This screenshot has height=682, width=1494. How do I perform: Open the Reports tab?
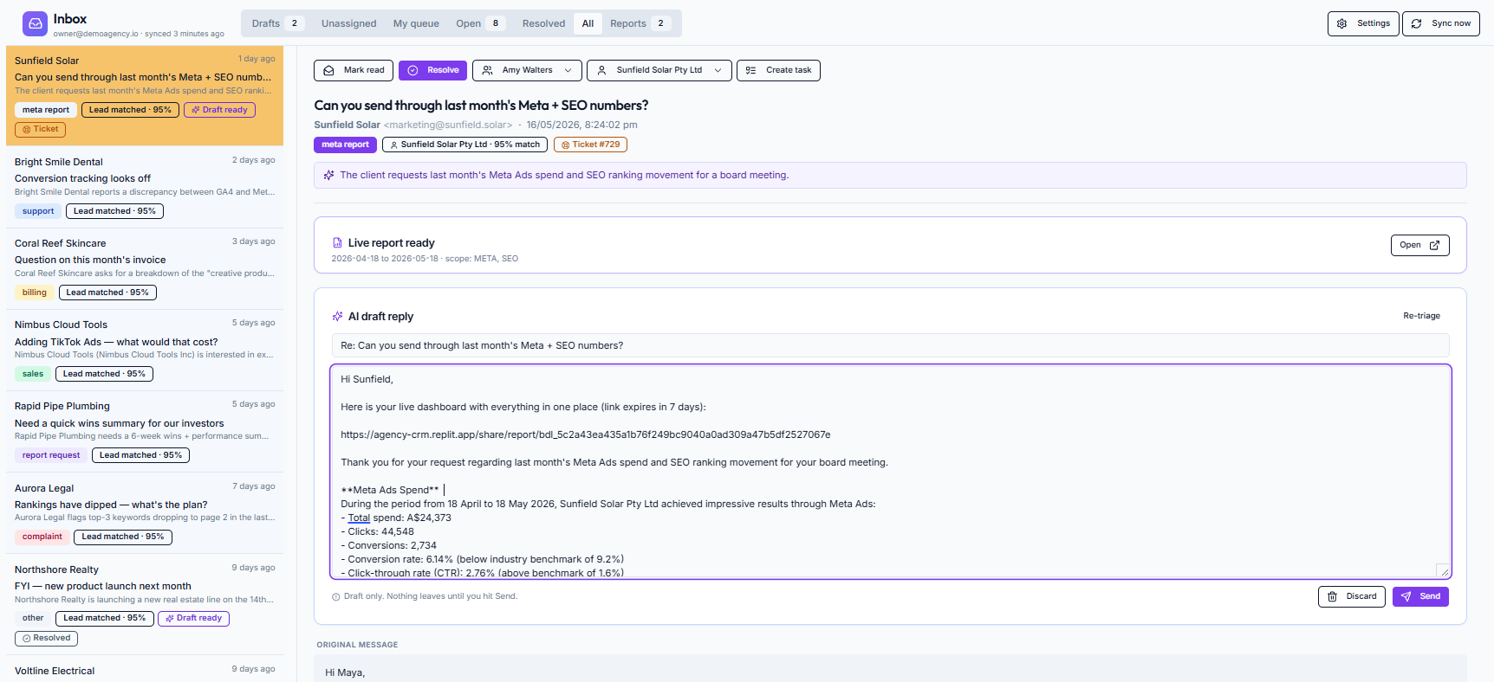point(640,23)
